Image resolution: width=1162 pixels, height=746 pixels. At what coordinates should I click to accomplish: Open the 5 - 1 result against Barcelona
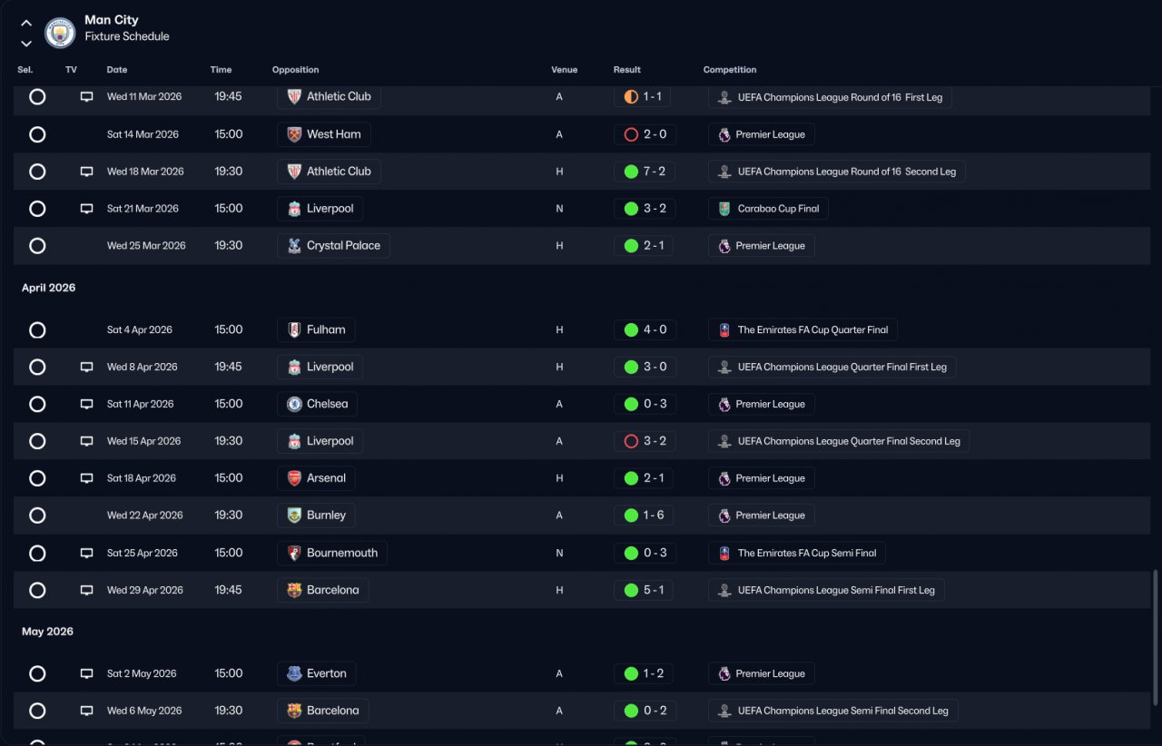click(x=644, y=591)
